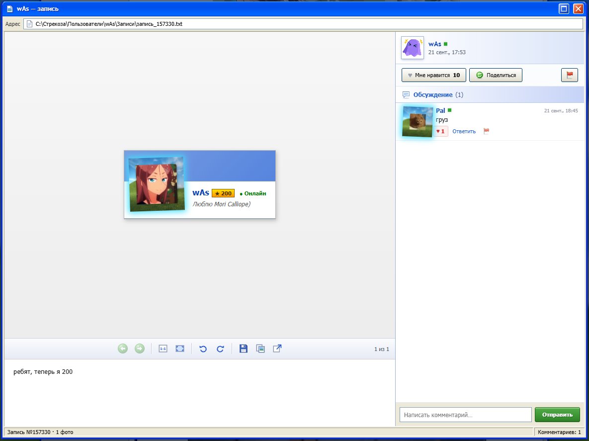Click the speech bubble icon beside Обсуждение
Image resolution: width=589 pixels, height=441 pixels.
tap(406, 94)
